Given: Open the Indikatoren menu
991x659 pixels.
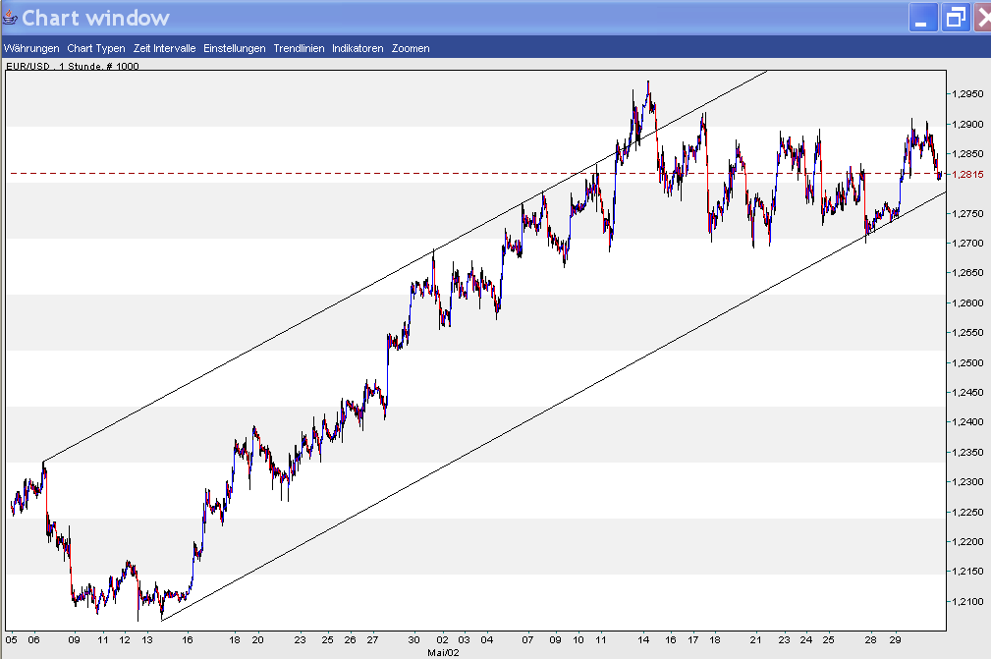Looking at the screenshot, I should pyautogui.click(x=358, y=48).
